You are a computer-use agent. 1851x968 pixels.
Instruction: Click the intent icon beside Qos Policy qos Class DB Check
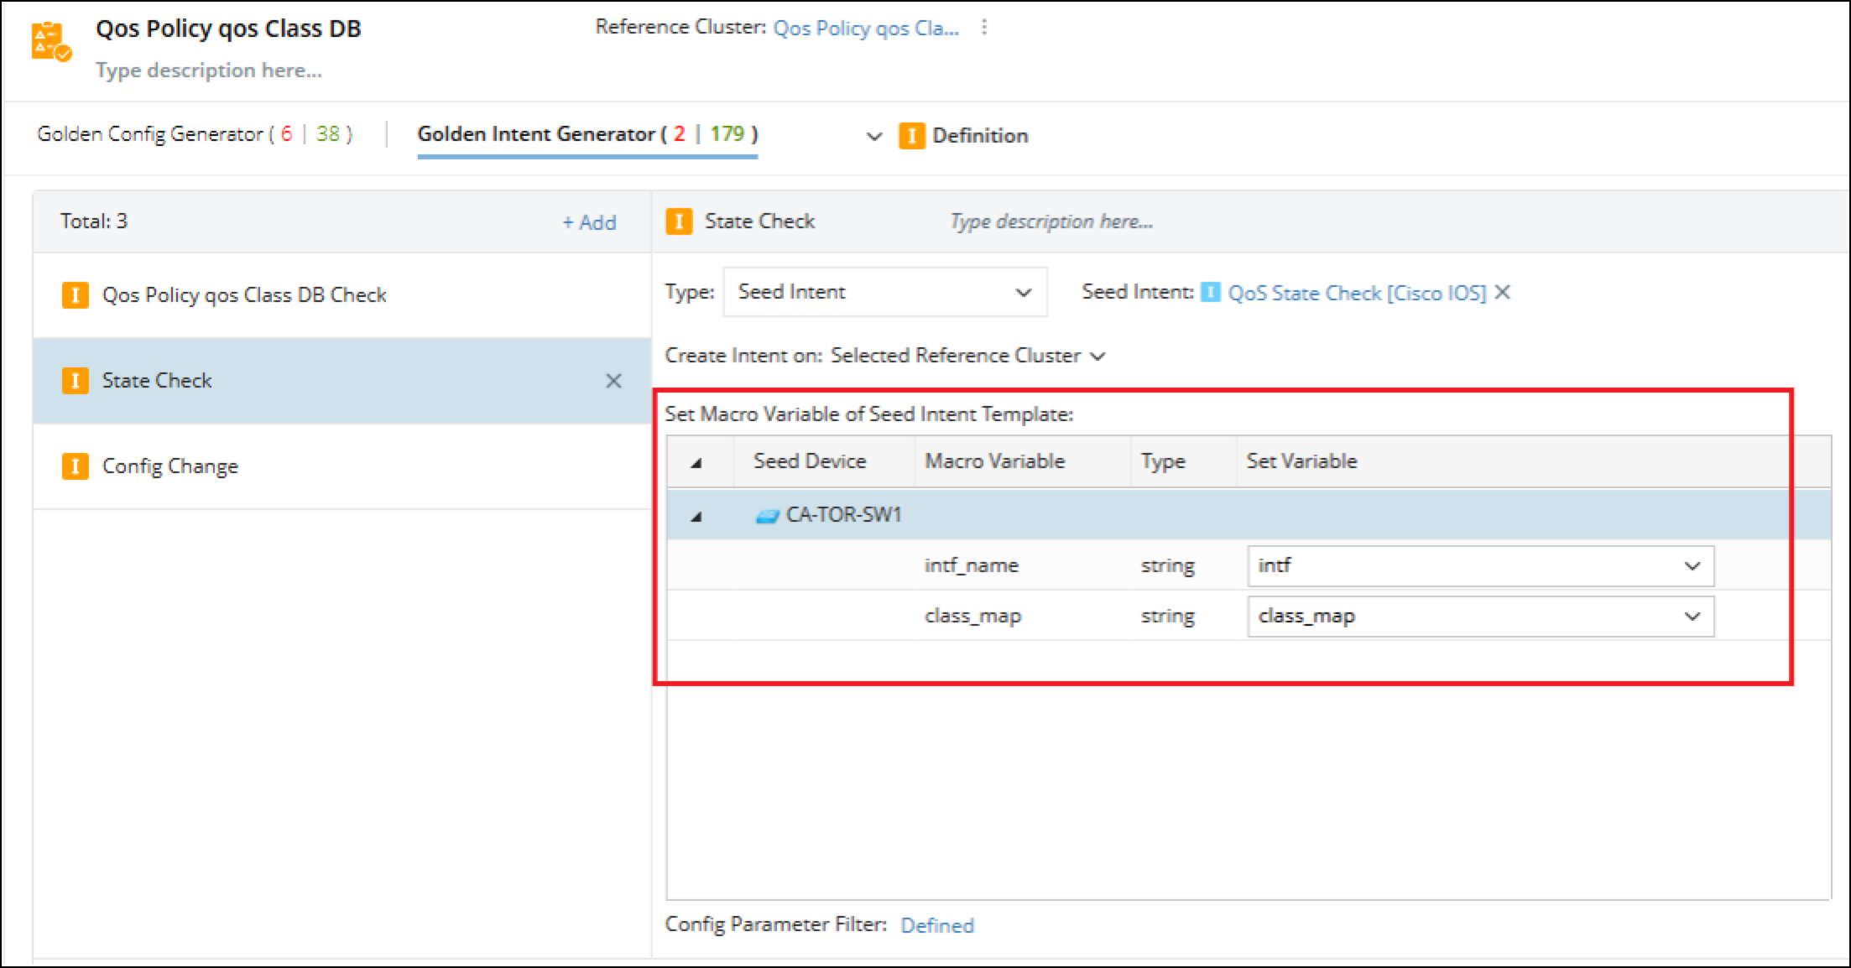point(75,294)
